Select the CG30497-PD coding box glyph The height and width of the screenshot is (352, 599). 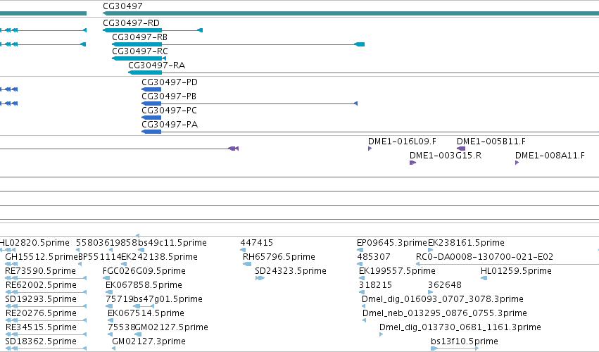pos(151,89)
